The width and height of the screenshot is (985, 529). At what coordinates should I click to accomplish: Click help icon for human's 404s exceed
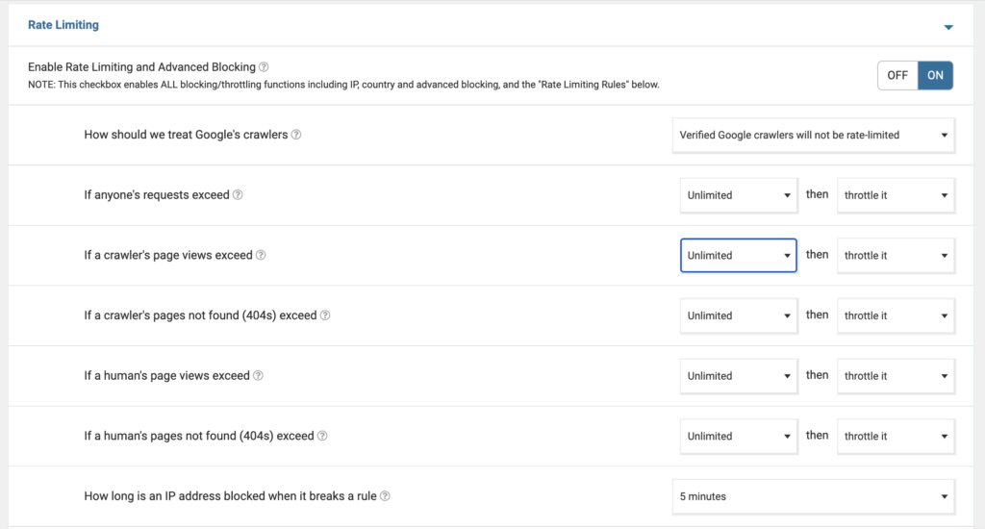[x=322, y=436]
